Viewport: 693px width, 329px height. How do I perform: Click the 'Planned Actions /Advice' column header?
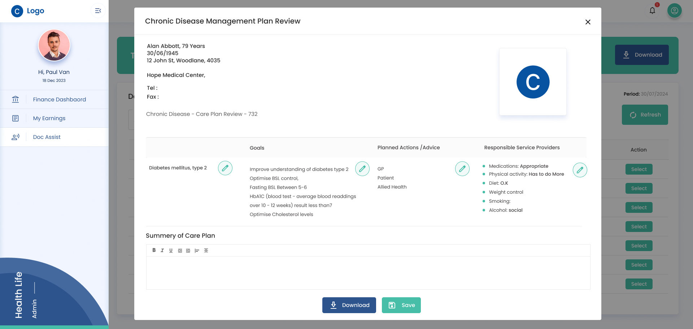[409, 148]
